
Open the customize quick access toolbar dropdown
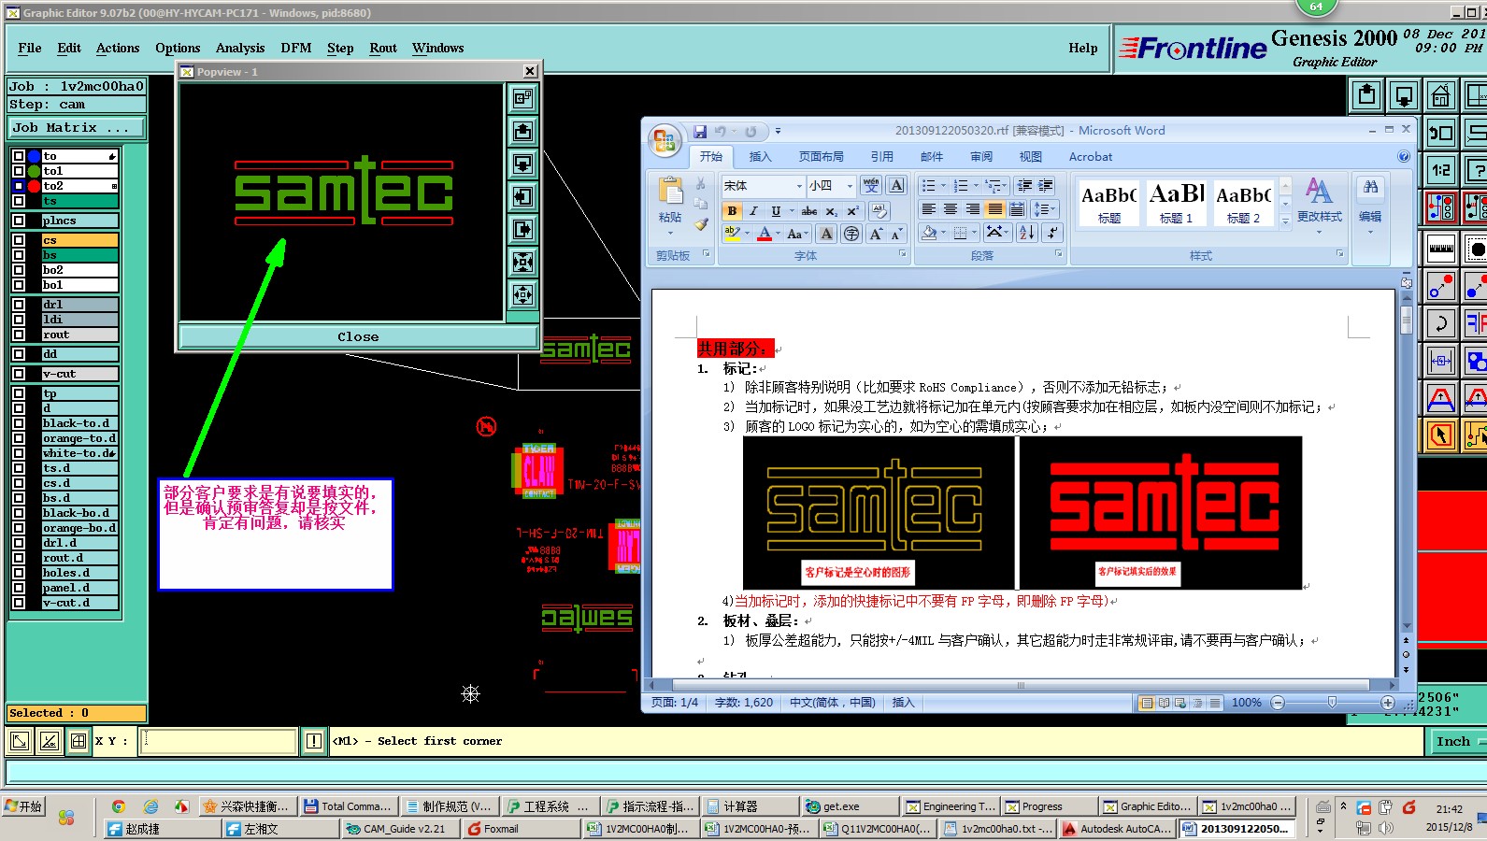point(778,132)
